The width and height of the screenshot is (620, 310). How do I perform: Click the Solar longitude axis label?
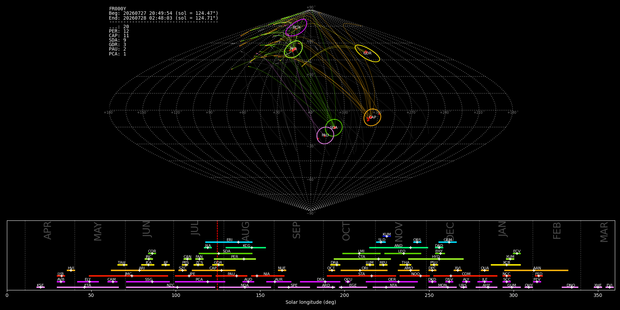(311, 302)
